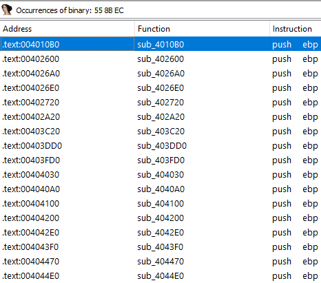Image resolution: width=321 pixels, height=283 pixels.
Task: Select row at .text:004026E0
Action: tap(160, 88)
